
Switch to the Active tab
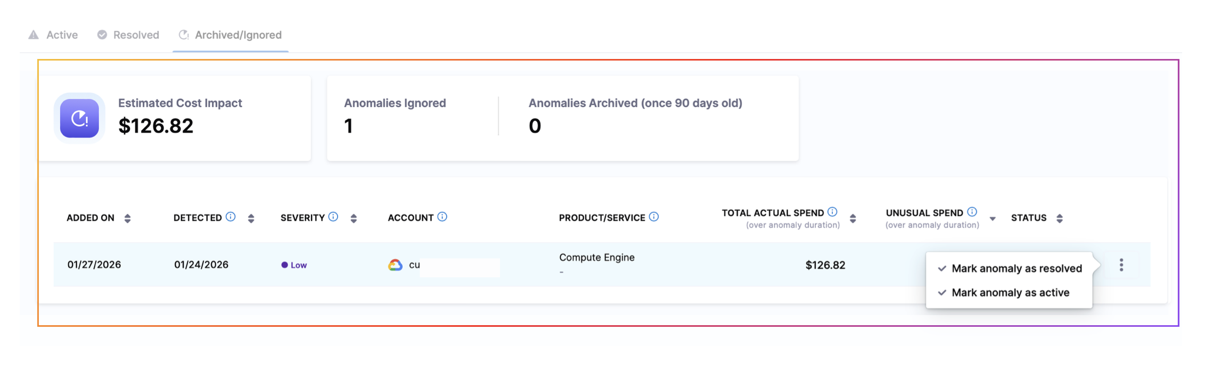tap(53, 35)
